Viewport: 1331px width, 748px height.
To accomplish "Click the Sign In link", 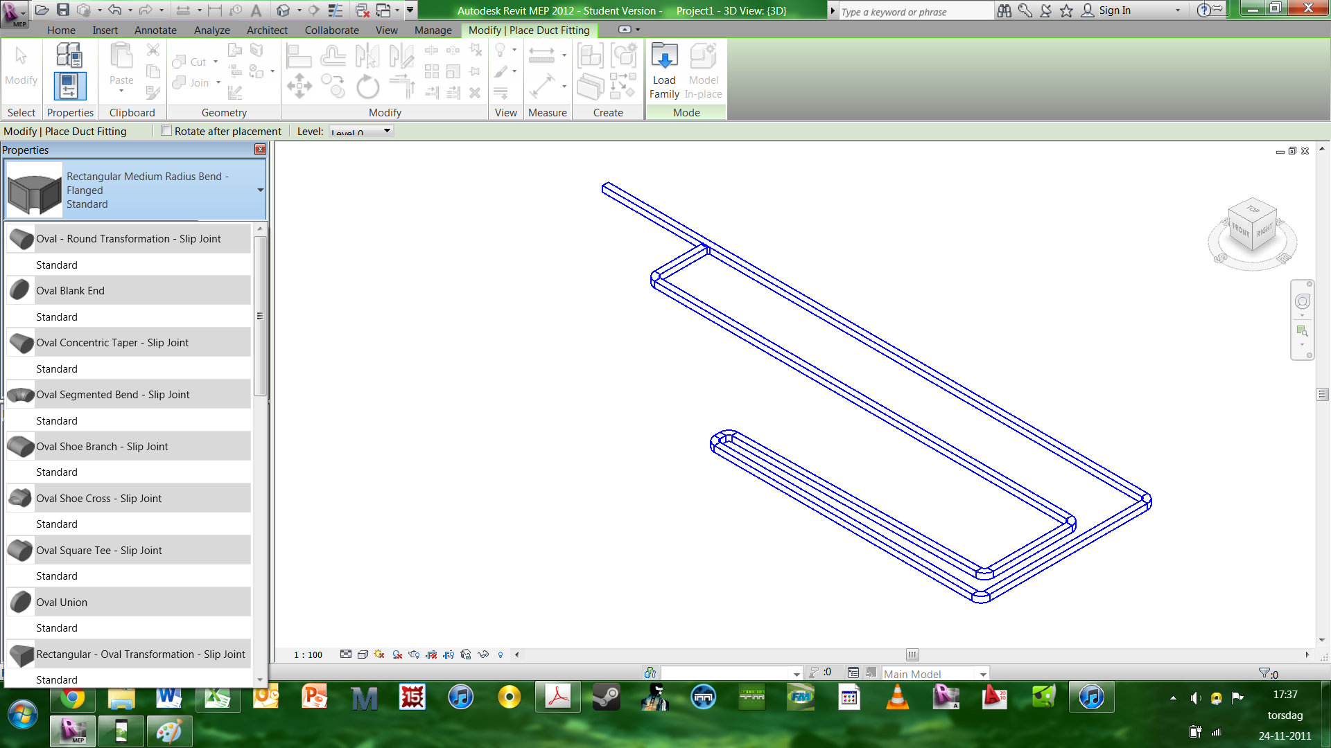I will (1114, 10).
